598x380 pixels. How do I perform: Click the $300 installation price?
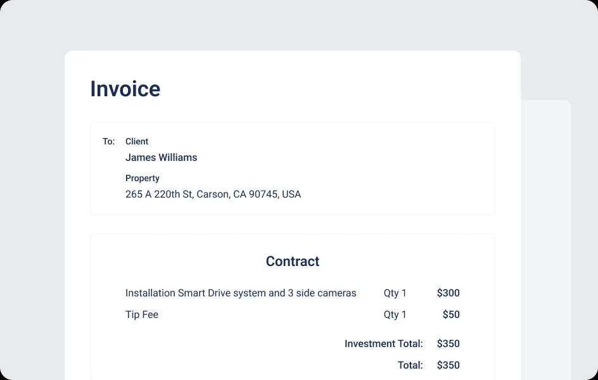tap(448, 293)
